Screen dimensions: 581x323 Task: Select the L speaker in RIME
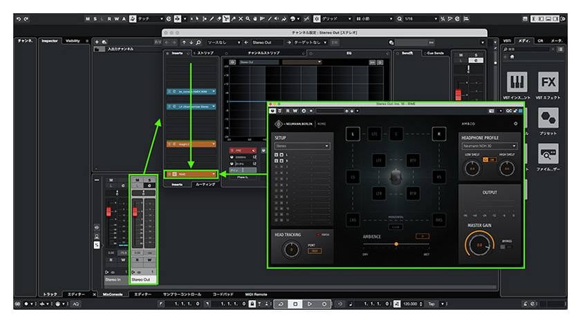point(352,134)
